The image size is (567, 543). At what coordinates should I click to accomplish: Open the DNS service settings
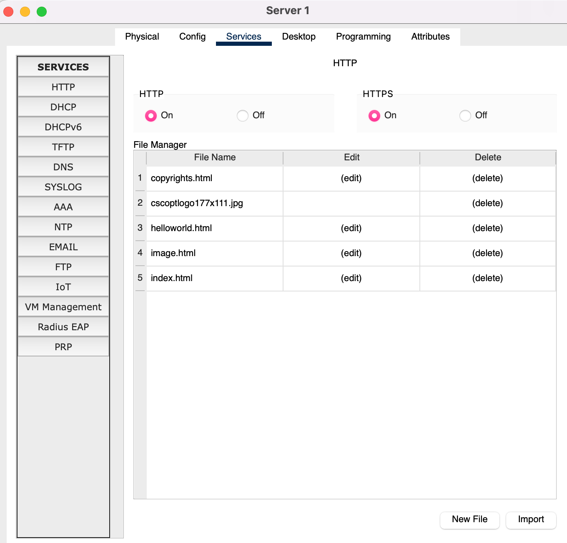click(x=63, y=167)
